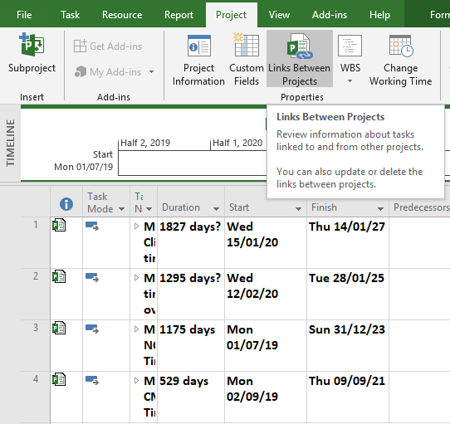Select start date Wed 12/02/20 cell
The image size is (450, 424).
click(266, 294)
